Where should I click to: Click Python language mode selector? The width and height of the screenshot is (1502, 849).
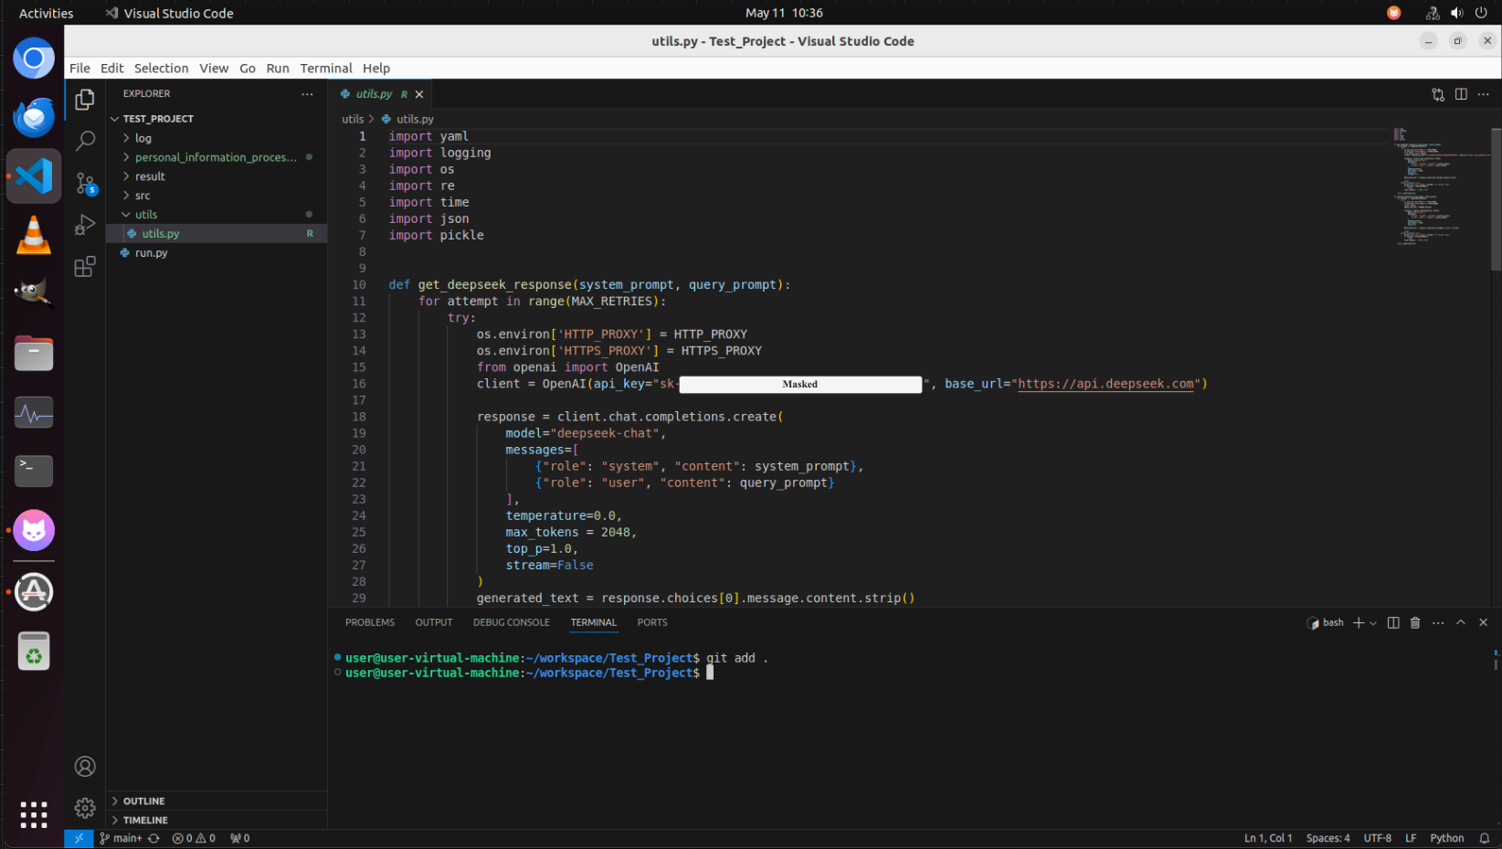point(1447,838)
